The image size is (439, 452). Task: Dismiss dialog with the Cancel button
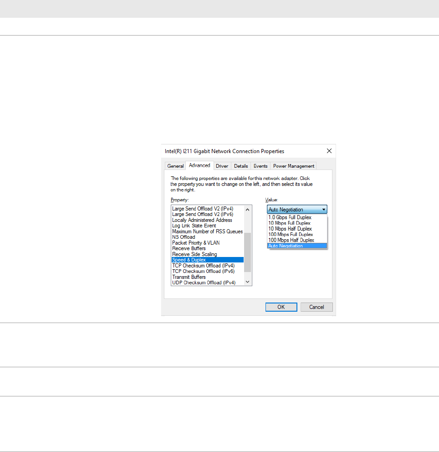click(316, 307)
